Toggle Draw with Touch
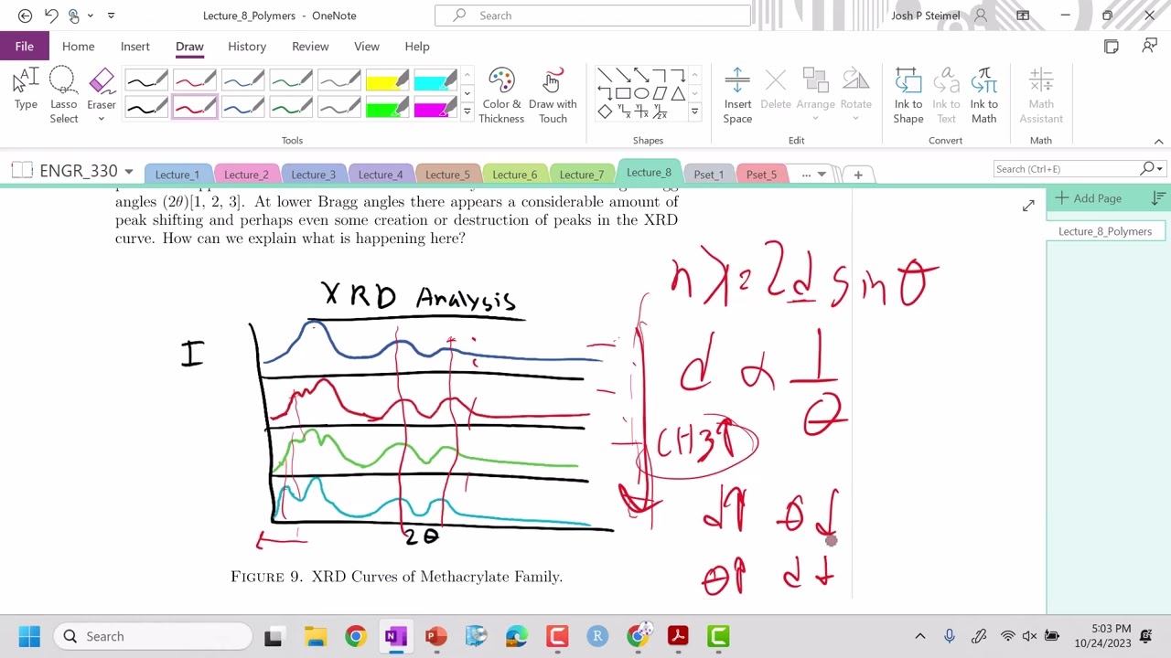The image size is (1171, 658). pyautogui.click(x=553, y=95)
